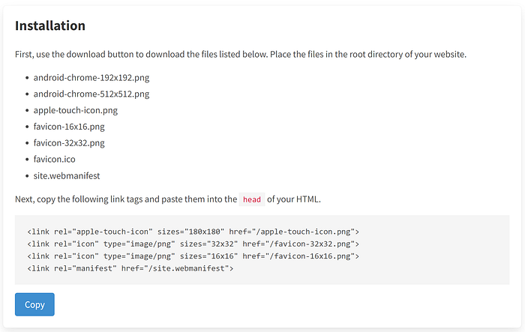525x332 pixels.
Task: Click favicon-32x32.png in file list
Action: coord(69,143)
